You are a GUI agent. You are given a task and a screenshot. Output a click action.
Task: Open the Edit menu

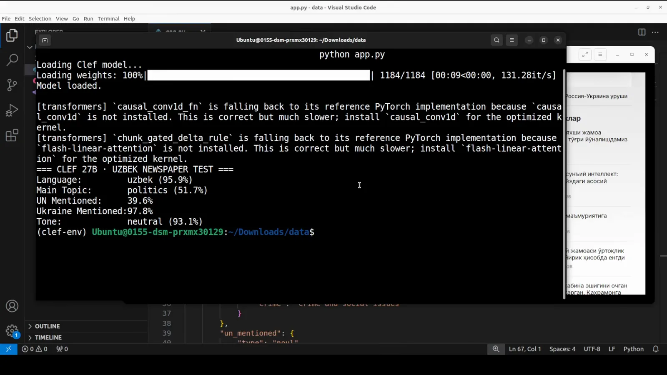(x=20, y=19)
